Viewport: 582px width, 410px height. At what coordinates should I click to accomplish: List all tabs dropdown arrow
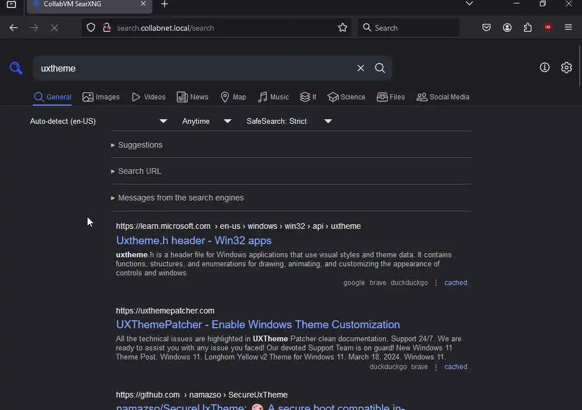[x=469, y=4]
